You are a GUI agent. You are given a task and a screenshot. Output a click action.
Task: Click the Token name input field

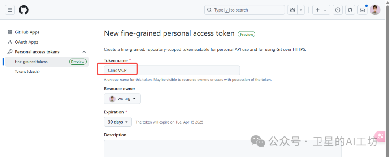click(172, 70)
